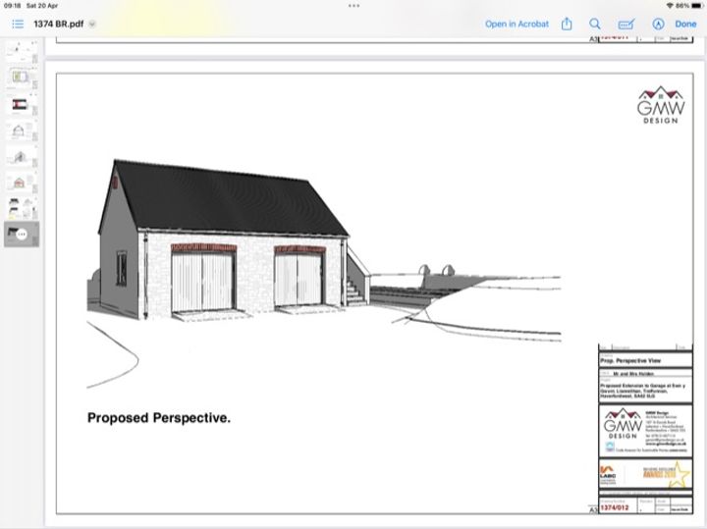Search the document with magnifier icon
This screenshot has height=529, width=707.
pos(595,24)
